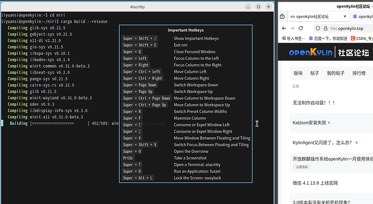The height and width of the screenshot is (204, 373).
Task: Open the 排行榜 forum nav tab
Action: [x=359, y=73]
